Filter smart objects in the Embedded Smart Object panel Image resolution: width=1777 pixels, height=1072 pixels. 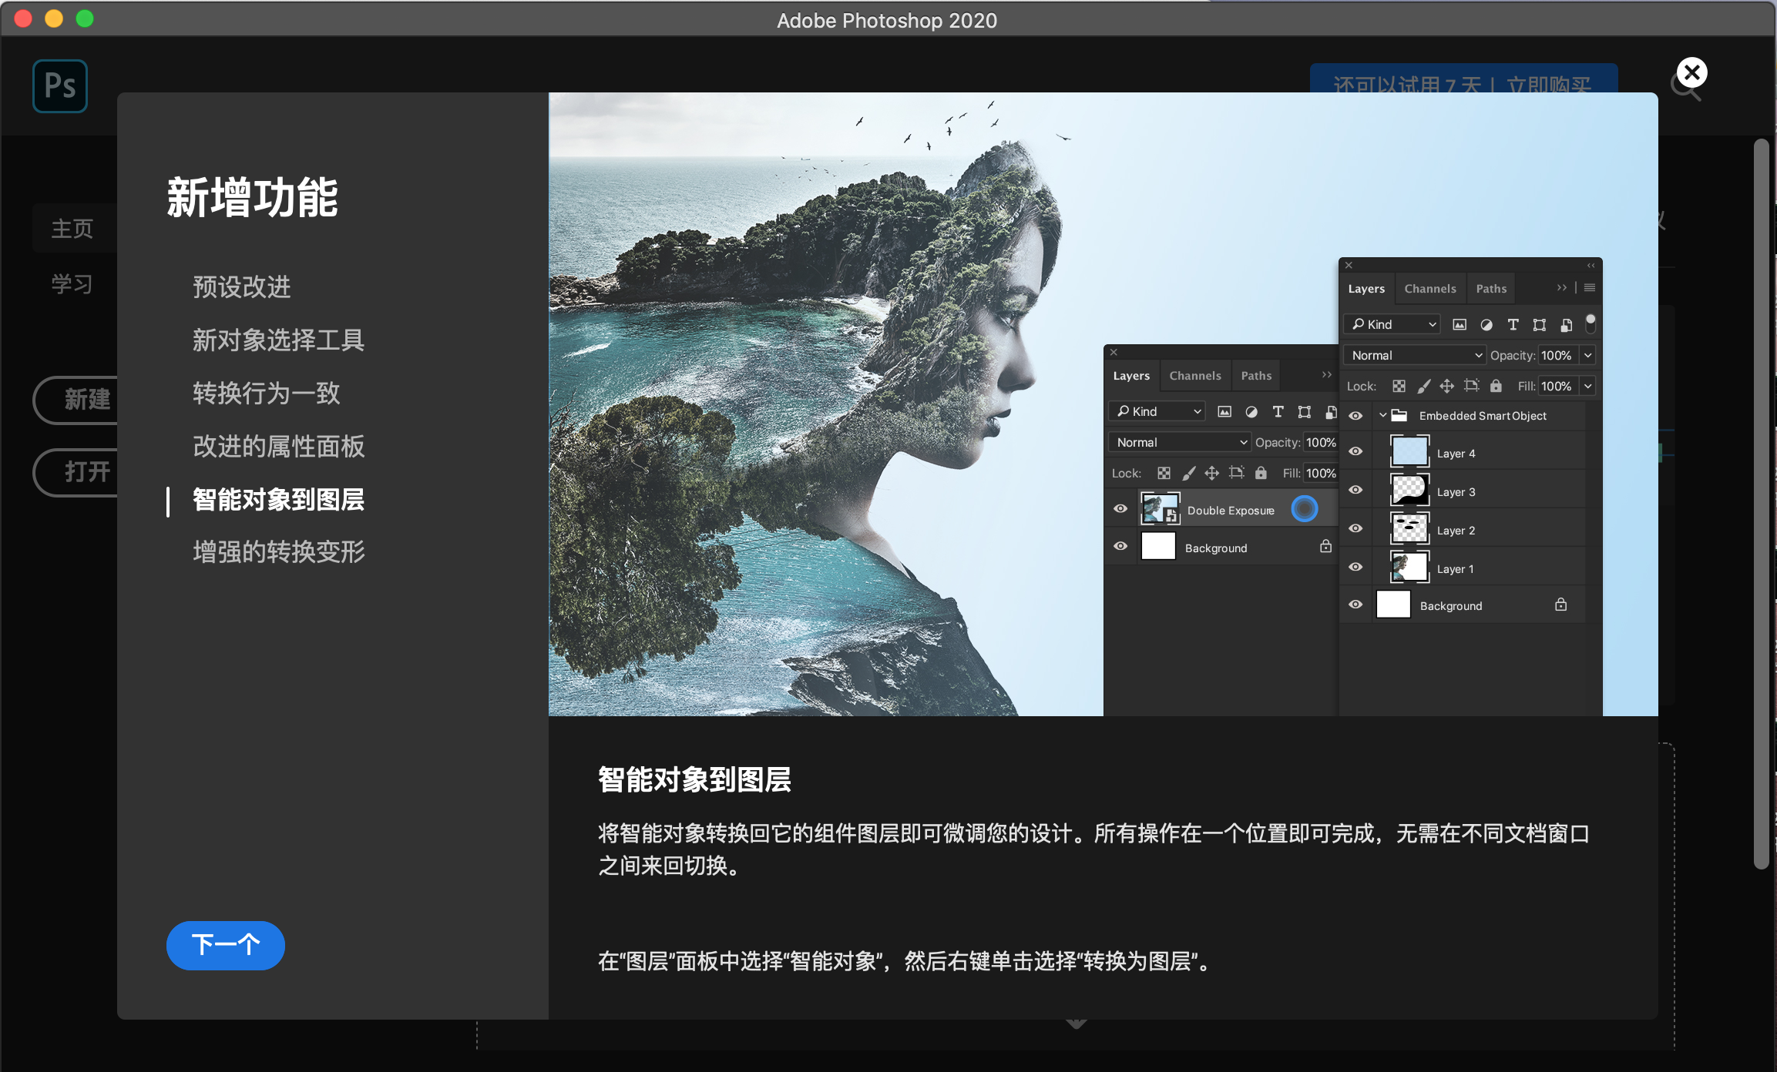[x=1566, y=324]
